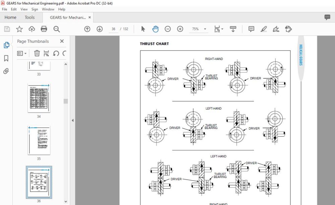This screenshot has width=335, height=205.
Task: Switch to the Home tab
Action: (10, 17)
